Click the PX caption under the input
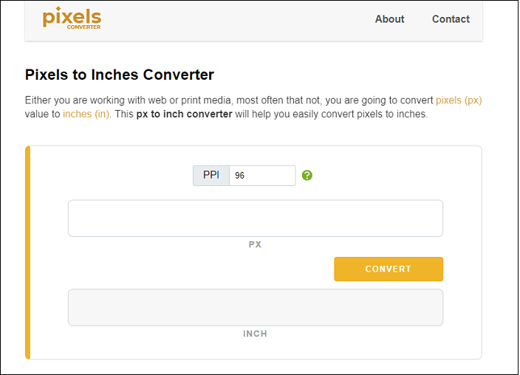 [x=255, y=244]
